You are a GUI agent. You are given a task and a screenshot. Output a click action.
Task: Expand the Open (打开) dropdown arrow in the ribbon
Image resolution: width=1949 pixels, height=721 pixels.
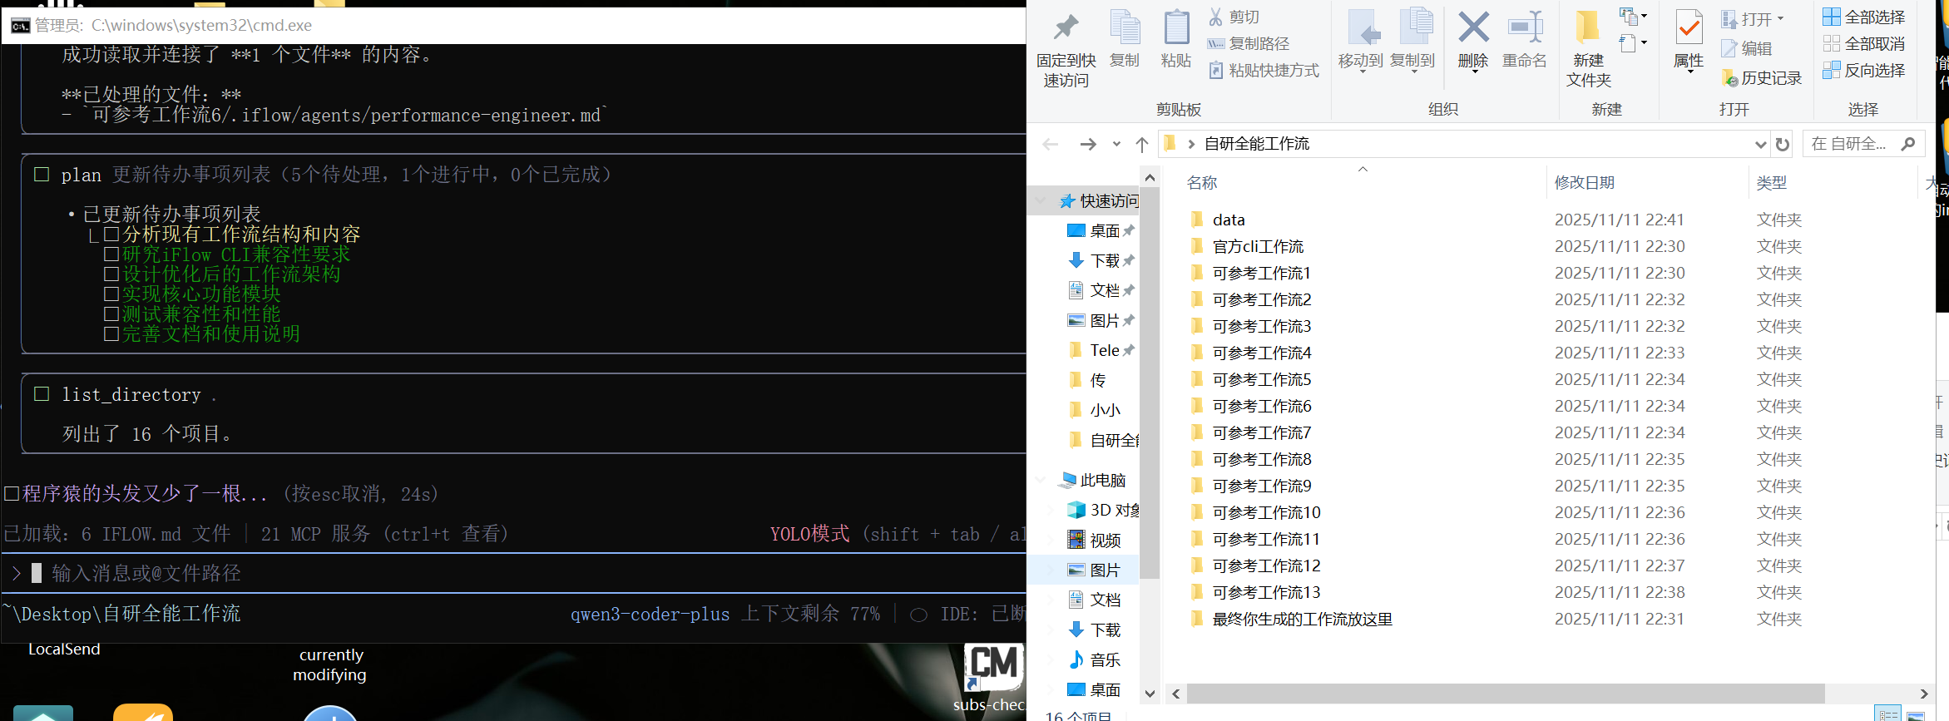click(1780, 18)
